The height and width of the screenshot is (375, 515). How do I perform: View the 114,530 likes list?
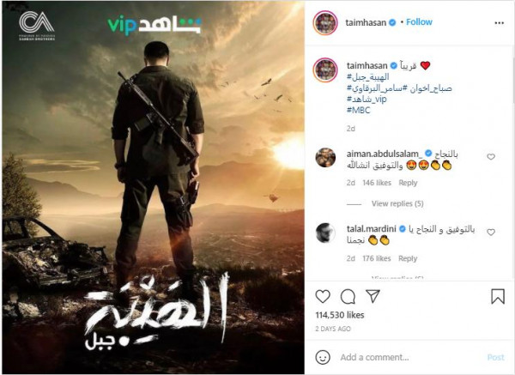340,315
